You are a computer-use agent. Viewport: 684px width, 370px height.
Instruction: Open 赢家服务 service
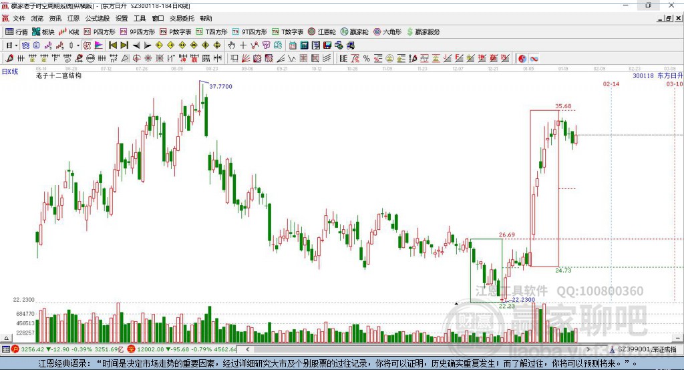(423, 32)
